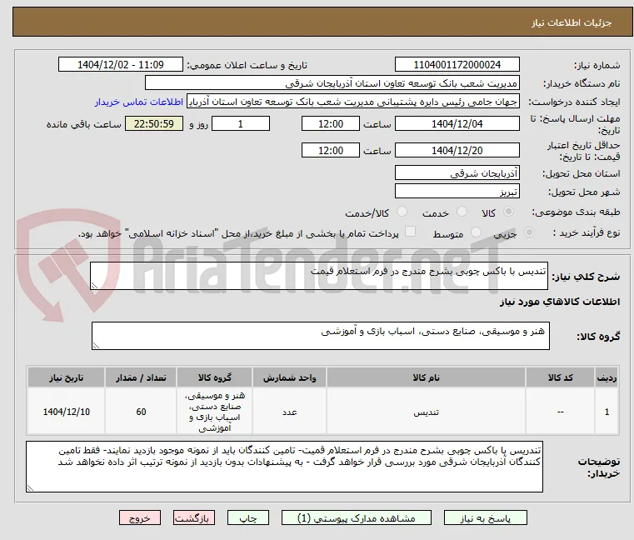Click the شرح کلی نیاز text area
Image resolution: width=634 pixels, height=540 pixels.
[319, 276]
